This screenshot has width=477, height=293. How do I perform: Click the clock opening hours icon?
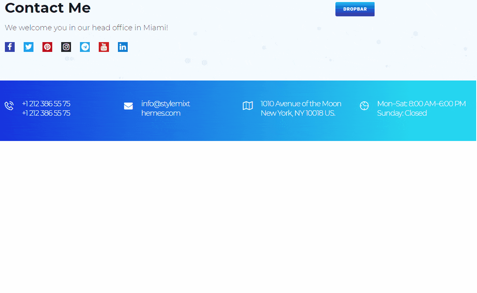click(x=364, y=106)
